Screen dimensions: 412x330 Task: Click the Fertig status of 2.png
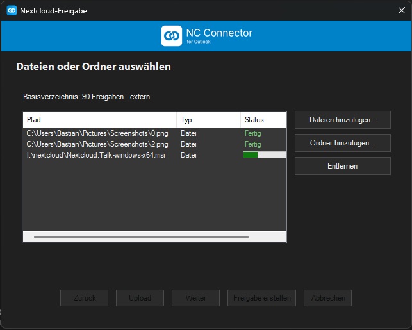click(x=253, y=144)
